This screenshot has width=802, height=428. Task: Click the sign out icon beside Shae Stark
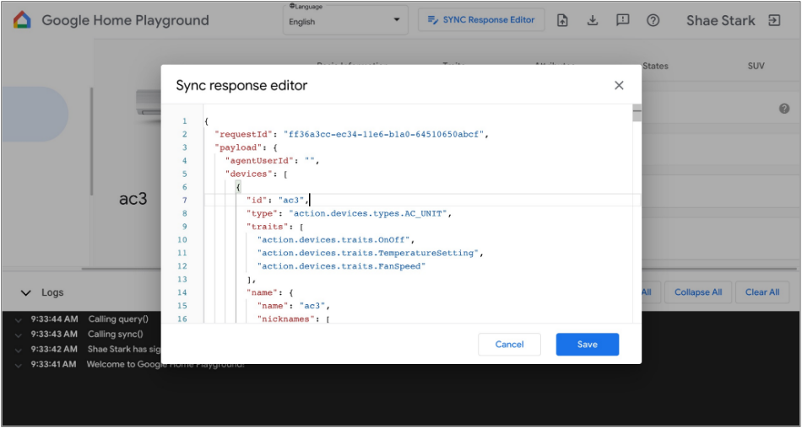774,20
